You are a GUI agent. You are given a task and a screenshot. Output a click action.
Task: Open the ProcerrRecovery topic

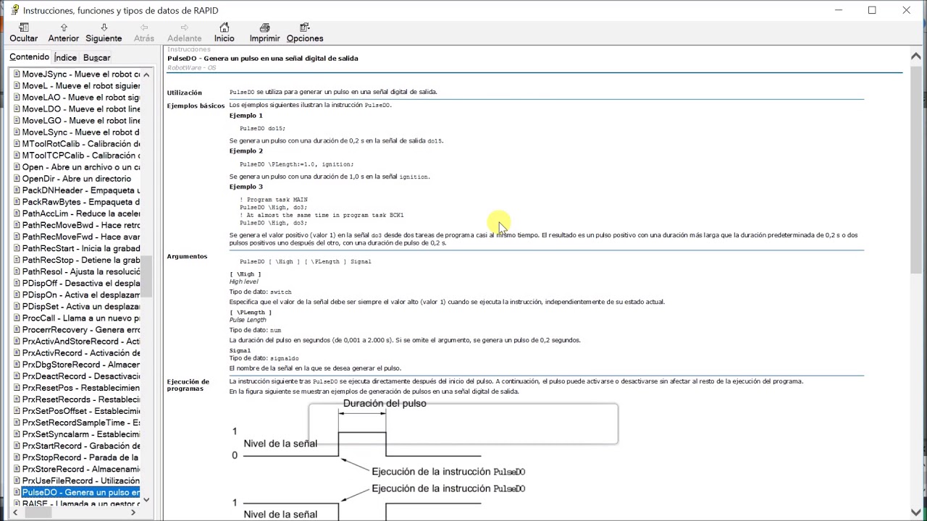[x=81, y=330]
